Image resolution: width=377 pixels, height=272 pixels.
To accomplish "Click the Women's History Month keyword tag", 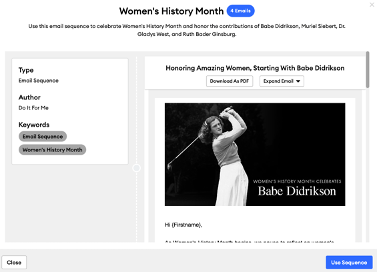I will pos(52,150).
